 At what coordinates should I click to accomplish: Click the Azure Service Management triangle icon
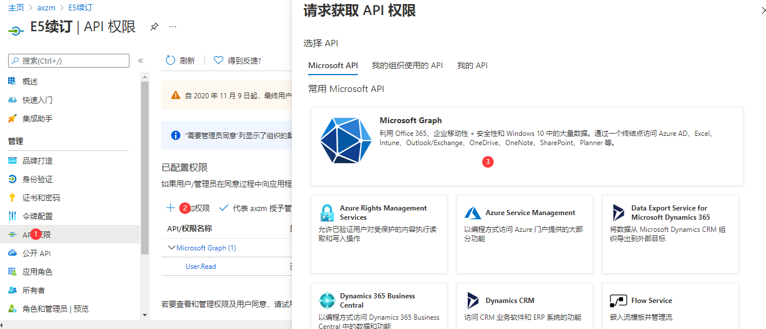pos(472,213)
